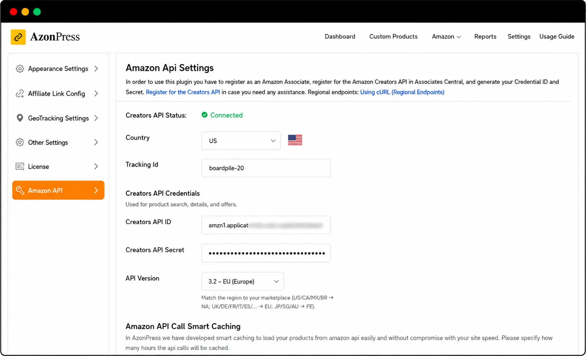Click the Appearance Settings gear icon
Viewport: 586px width, 356px height.
coord(20,69)
